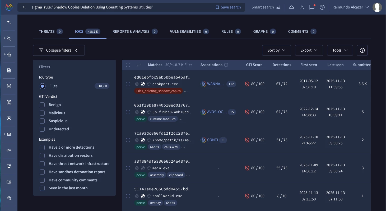
Task: Click the Smart search sliders icon
Action: (278, 7)
